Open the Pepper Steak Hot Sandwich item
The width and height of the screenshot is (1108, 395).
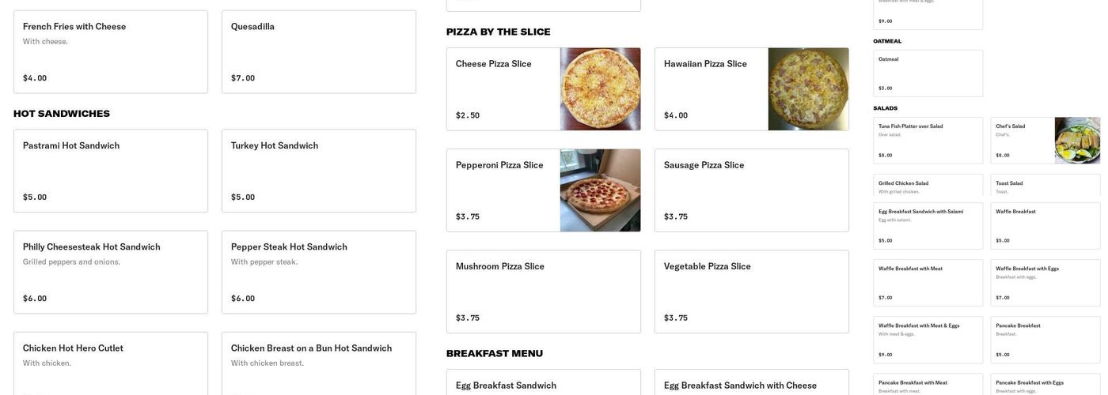pyautogui.click(x=318, y=272)
